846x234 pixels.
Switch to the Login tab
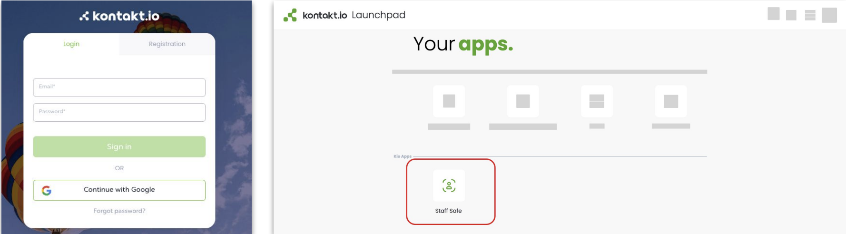point(71,44)
